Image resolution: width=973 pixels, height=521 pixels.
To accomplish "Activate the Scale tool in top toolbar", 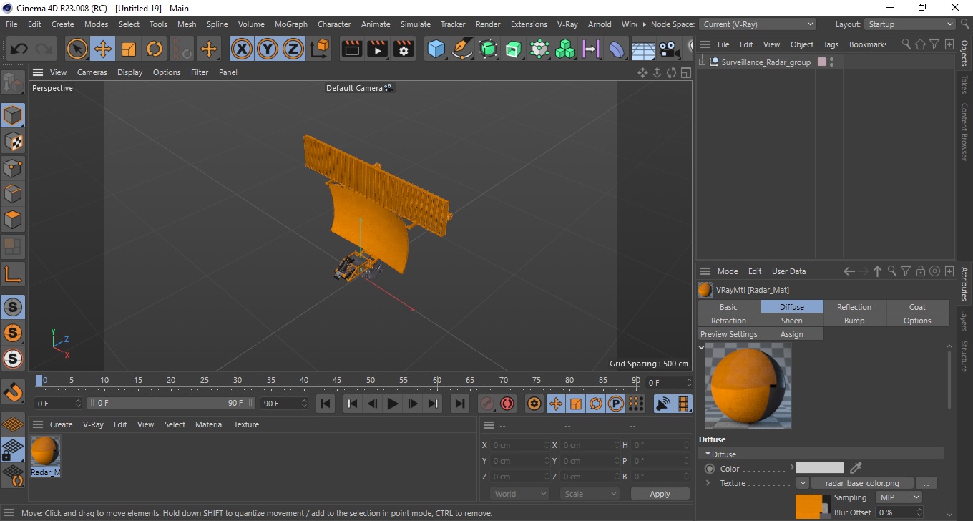I will point(129,49).
